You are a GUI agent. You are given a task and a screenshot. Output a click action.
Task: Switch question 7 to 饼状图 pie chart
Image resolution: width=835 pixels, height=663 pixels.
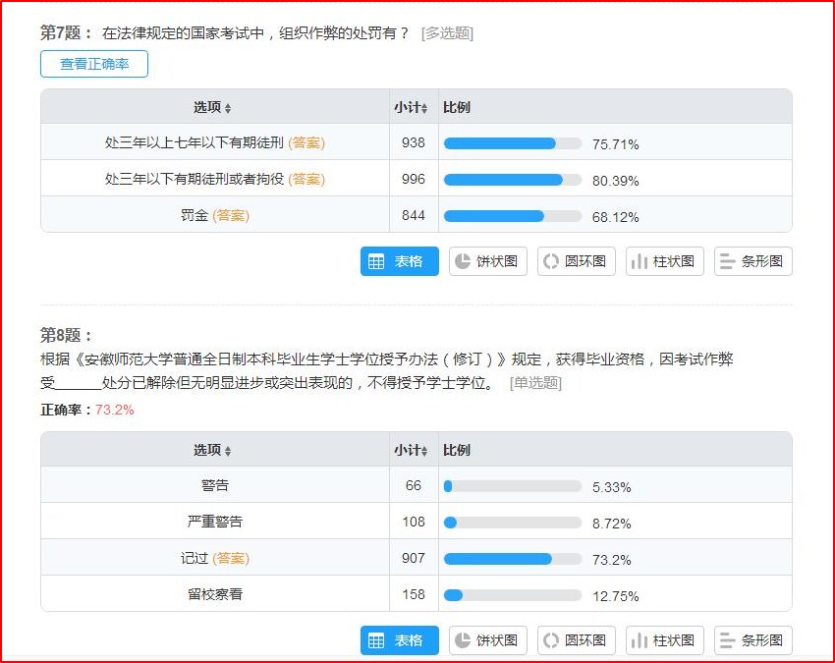[x=488, y=261]
